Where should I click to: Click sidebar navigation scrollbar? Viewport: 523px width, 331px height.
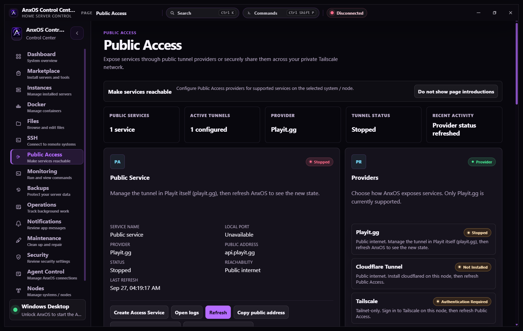pos(85,164)
